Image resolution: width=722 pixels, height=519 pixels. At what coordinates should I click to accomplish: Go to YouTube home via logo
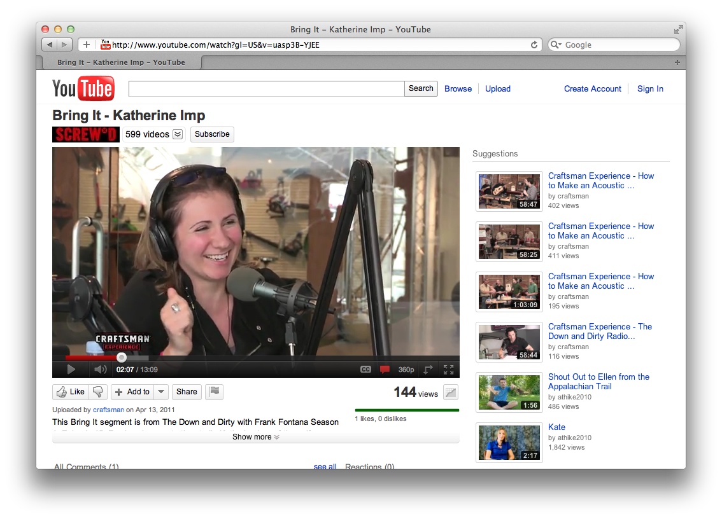tap(83, 88)
